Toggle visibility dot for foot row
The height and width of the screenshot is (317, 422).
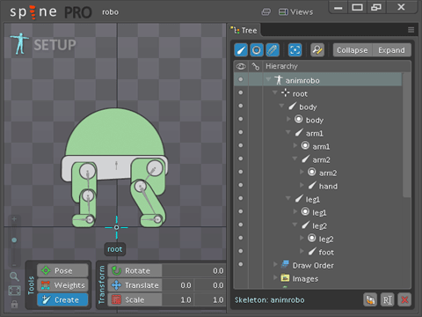pyautogui.click(x=241, y=251)
